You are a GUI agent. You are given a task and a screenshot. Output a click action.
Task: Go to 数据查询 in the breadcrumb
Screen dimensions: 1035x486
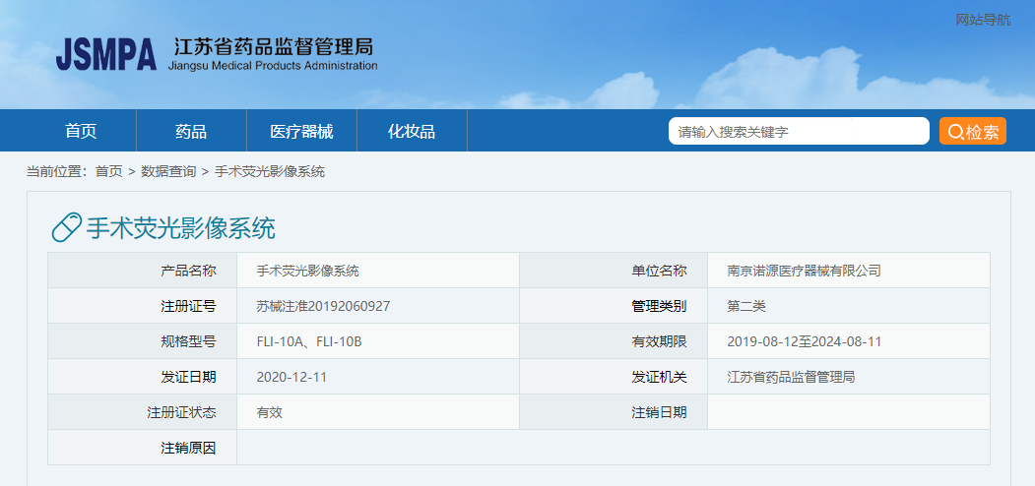(168, 172)
